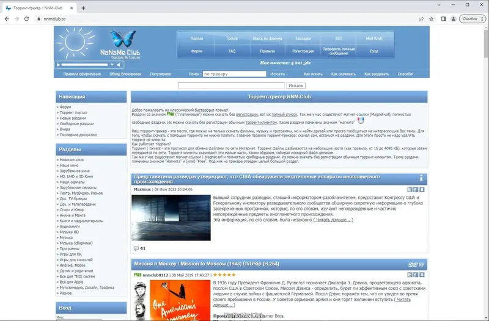Open the browser profile avatar icon
The width and height of the screenshot is (489, 321).
point(454,19)
